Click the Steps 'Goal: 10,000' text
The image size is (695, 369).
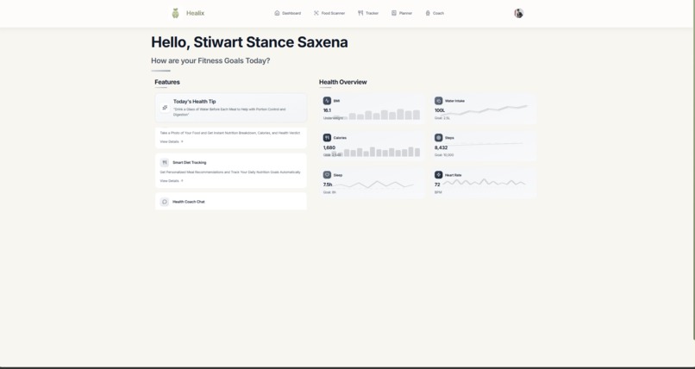click(444, 155)
